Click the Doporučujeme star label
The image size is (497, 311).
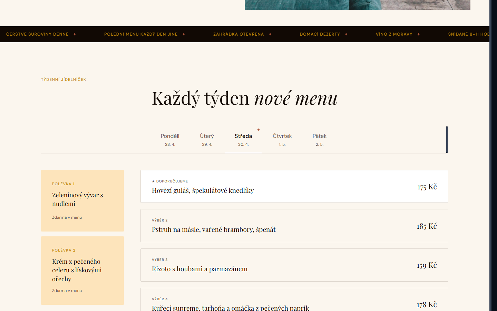tap(170, 181)
